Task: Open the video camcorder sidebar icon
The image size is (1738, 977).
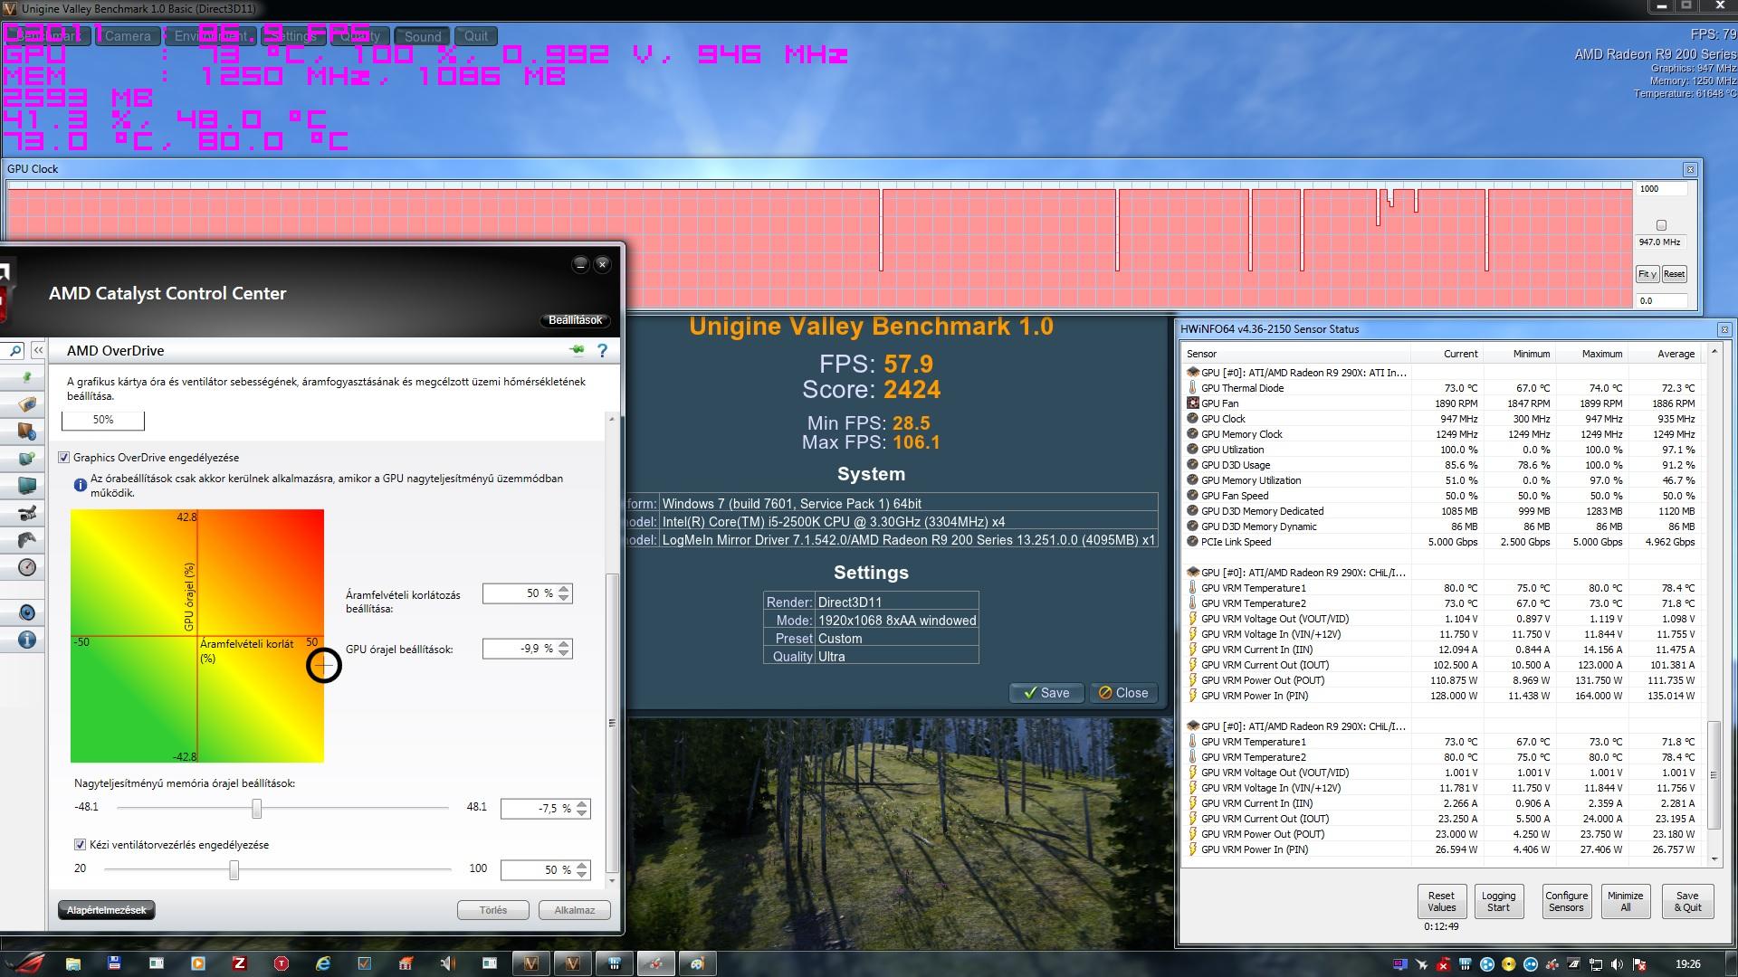Action: point(27,513)
